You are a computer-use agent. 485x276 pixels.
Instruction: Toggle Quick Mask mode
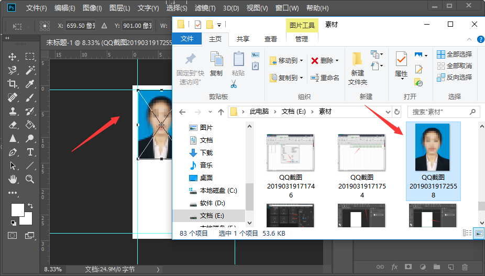(13, 236)
